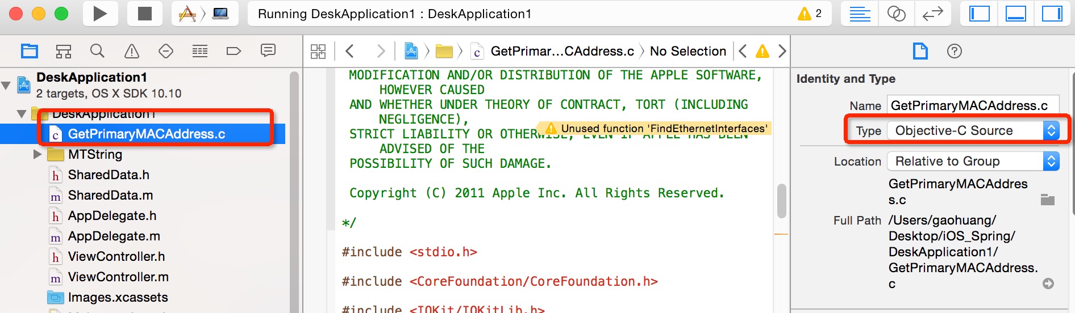Screen dimensions: 1075x313
Task: Open SharedData.m file
Action: pos(110,195)
